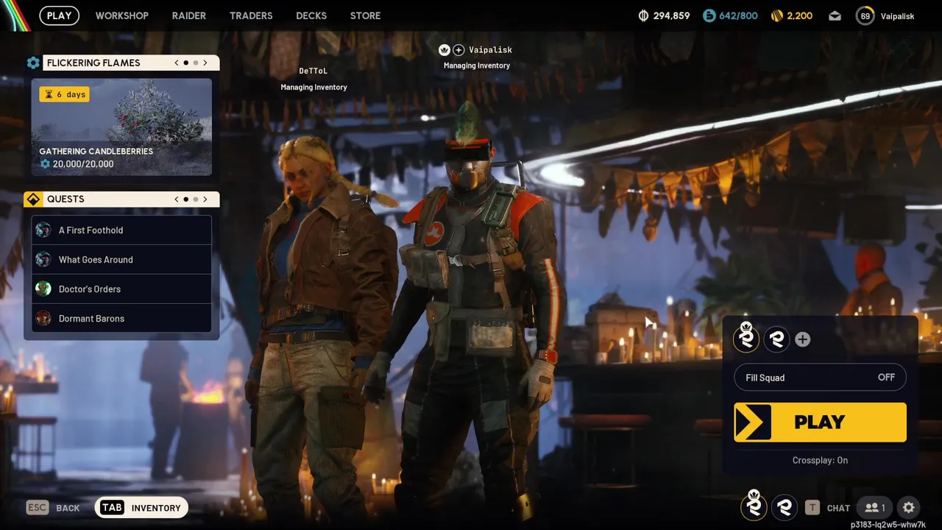Image resolution: width=942 pixels, height=530 pixels.
Task: Click the T key chat hint icon
Action: [812, 507]
